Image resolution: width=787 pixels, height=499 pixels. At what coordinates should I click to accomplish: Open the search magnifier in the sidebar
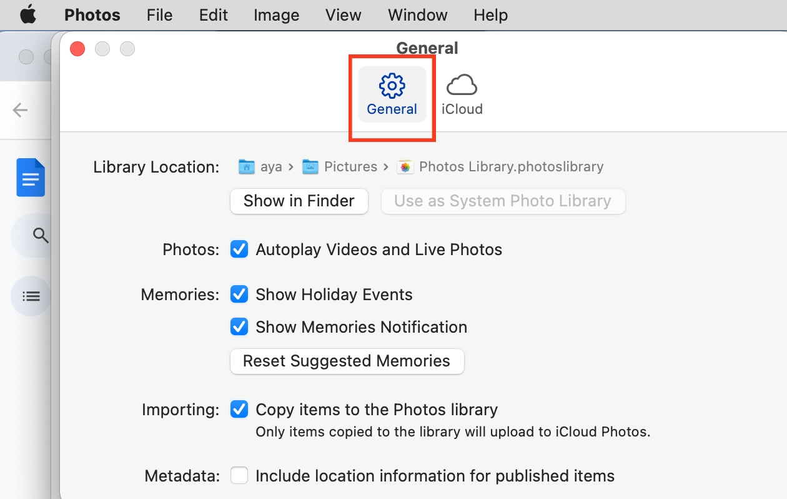40,236
